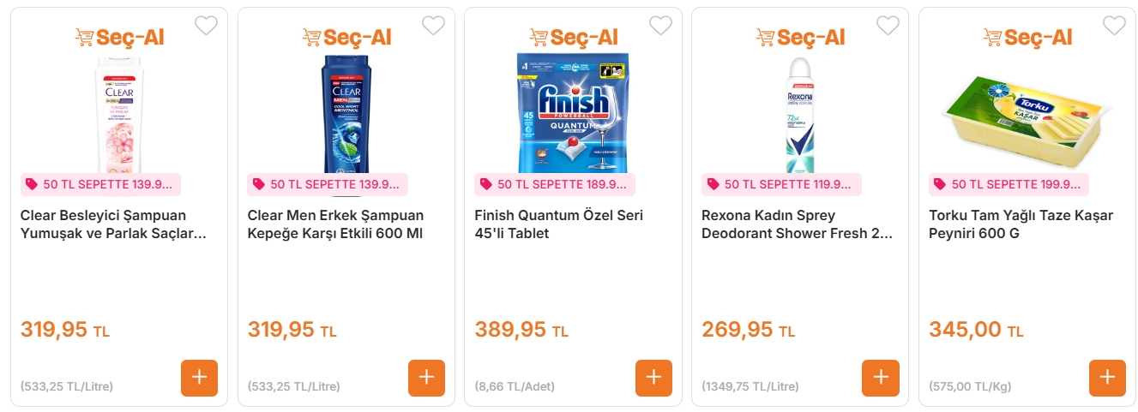
Task: Click 50 TL Sepette 189.9 promo tag
Action: [555, 184]
